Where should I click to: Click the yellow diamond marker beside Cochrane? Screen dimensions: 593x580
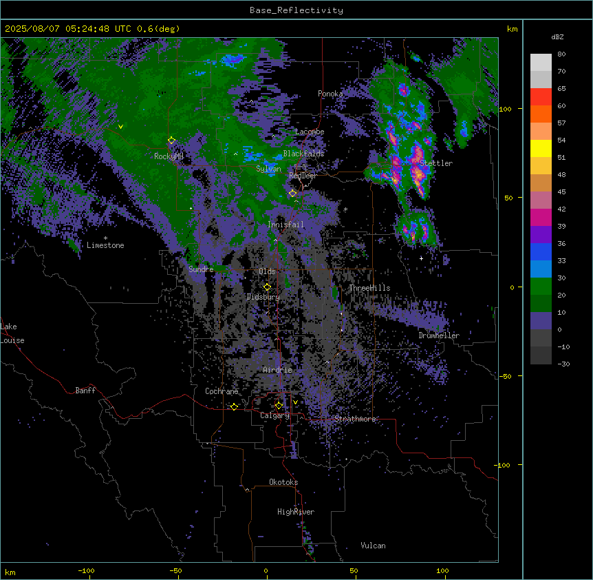pyautogui.click(x=234, y=406)
